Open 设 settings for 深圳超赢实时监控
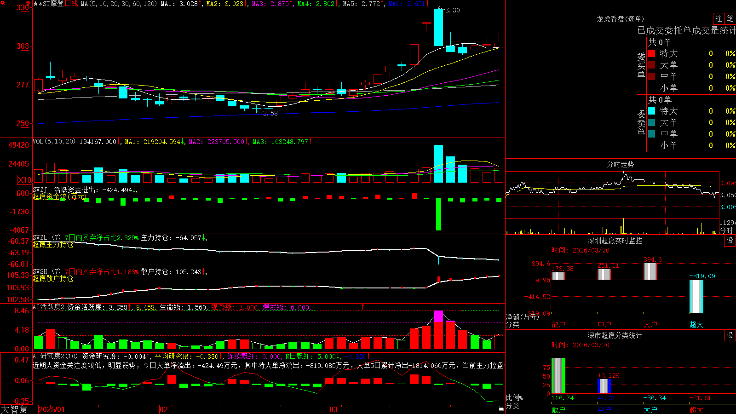The image size is (736, 414). (730, 241)
